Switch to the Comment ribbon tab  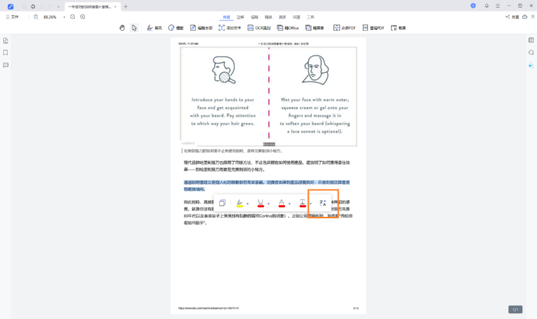240,17
